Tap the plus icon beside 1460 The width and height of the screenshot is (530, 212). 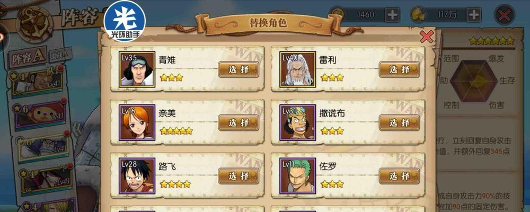(392, 14)
